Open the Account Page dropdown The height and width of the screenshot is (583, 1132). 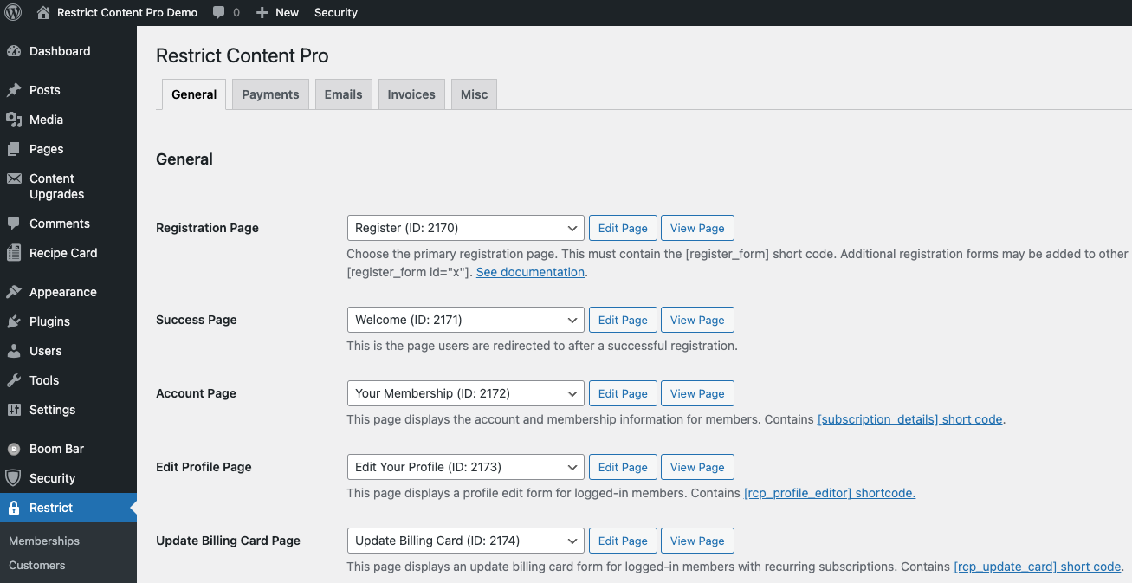[465, 393]
